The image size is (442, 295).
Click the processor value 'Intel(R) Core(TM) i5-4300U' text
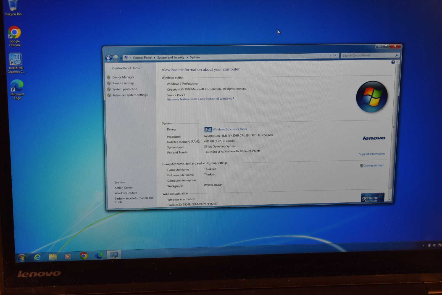click(x=239, y=135)
